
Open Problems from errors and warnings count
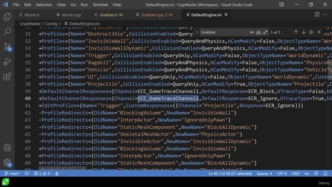[x=42, y=173]
